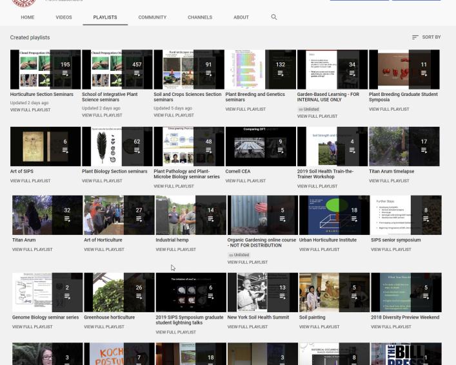Click playlist icon on Art of SIPS thumbnail
The height and width of the screenshot is (365, 456).
[x=65, y=150]
